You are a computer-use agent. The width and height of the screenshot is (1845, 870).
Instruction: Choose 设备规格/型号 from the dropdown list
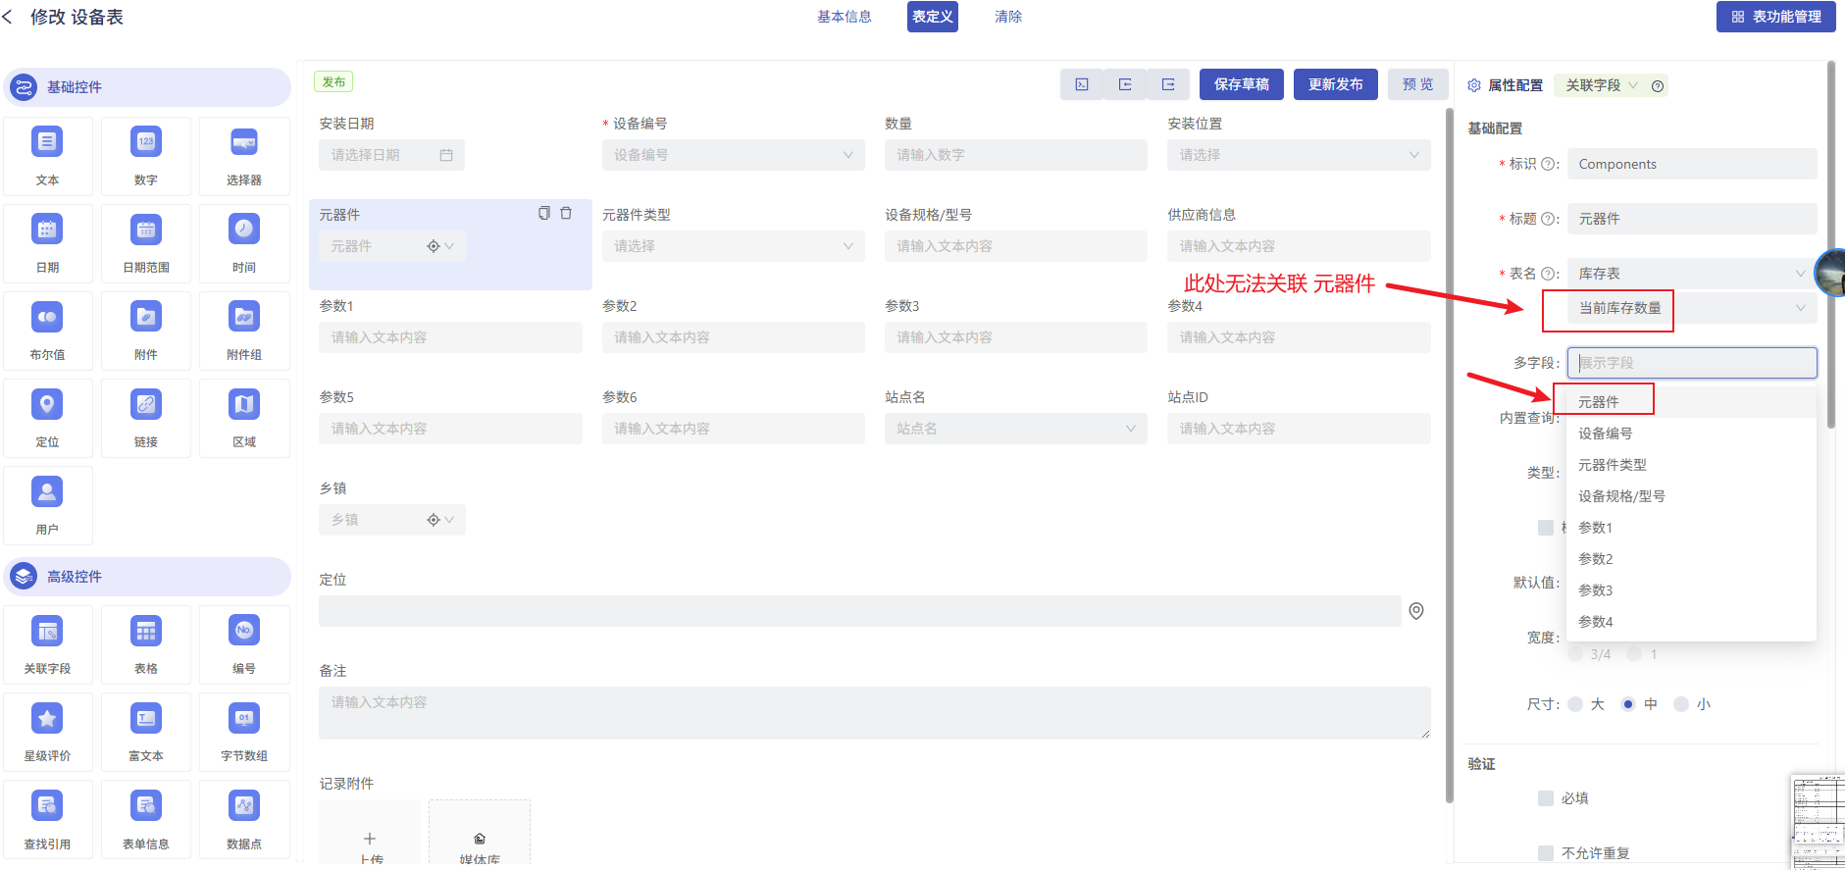[x=1691, y=496]
